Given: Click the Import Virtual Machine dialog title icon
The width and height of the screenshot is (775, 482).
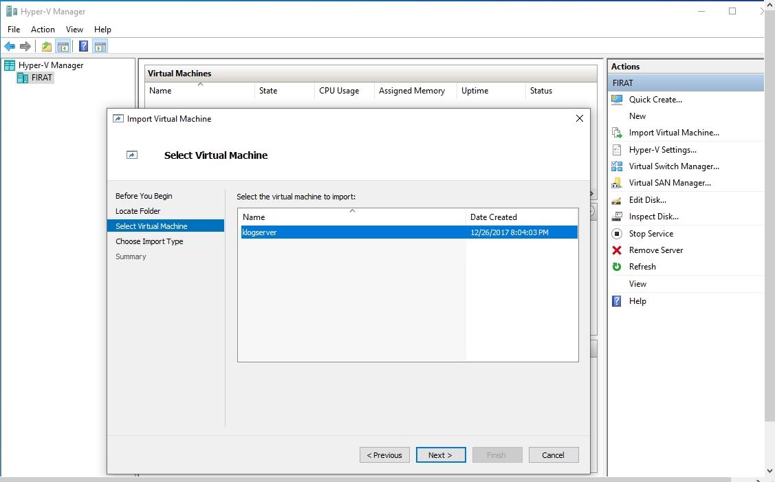Looking at the screenshot, I should (x=118, y=119).
